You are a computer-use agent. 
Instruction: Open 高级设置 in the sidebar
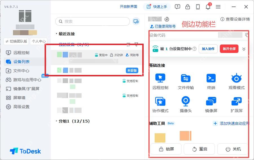[x=18, y=107]
